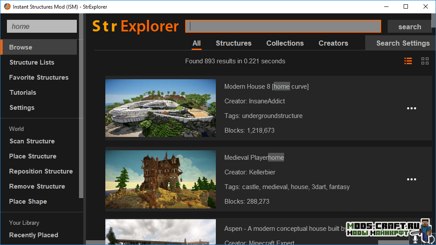Select the Collections tab
Image resolution: width=436 pixels, height=245 pixels.
[x=285, y=43]
